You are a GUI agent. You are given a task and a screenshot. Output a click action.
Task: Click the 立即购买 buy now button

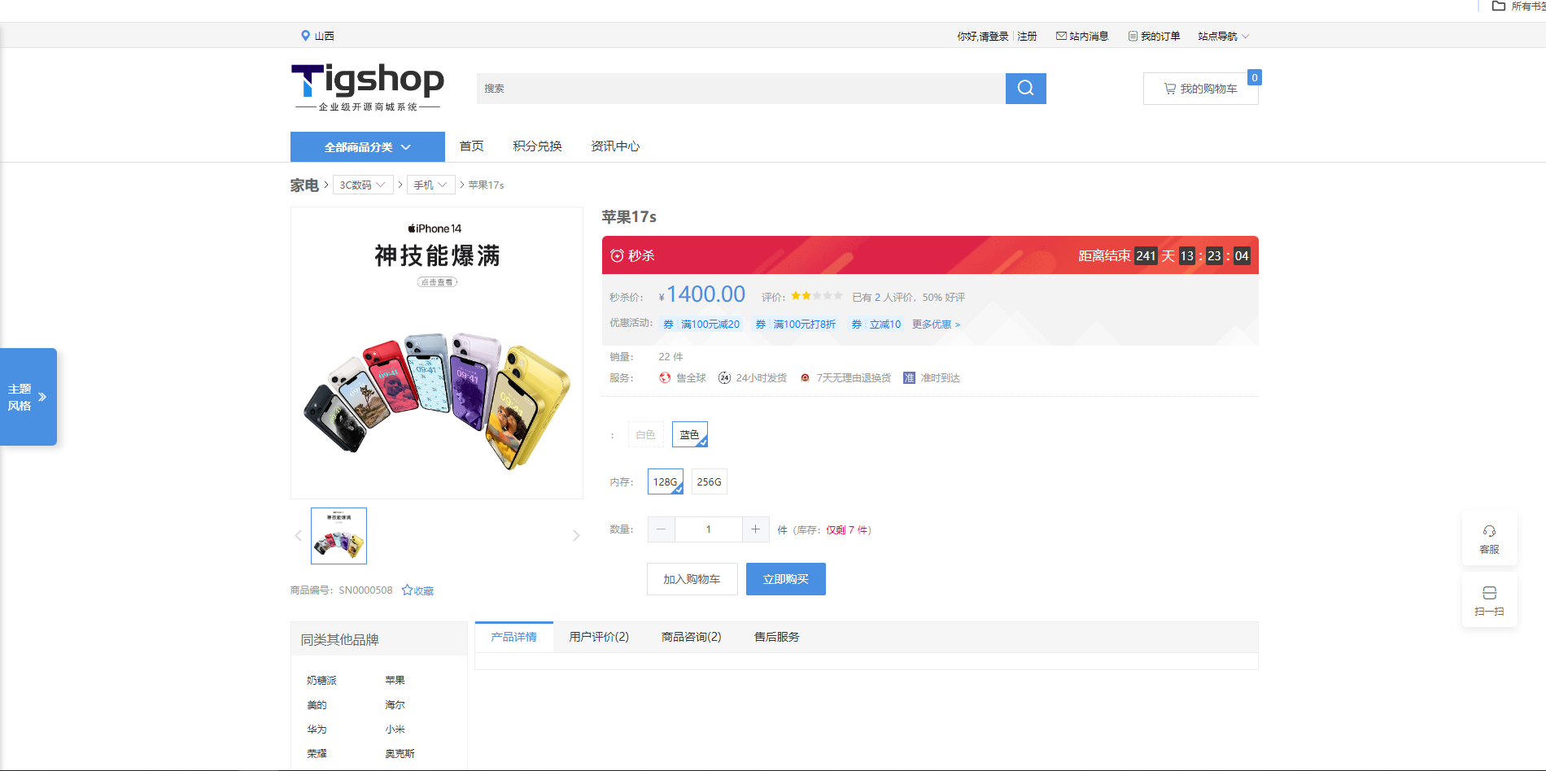(785, 578)
